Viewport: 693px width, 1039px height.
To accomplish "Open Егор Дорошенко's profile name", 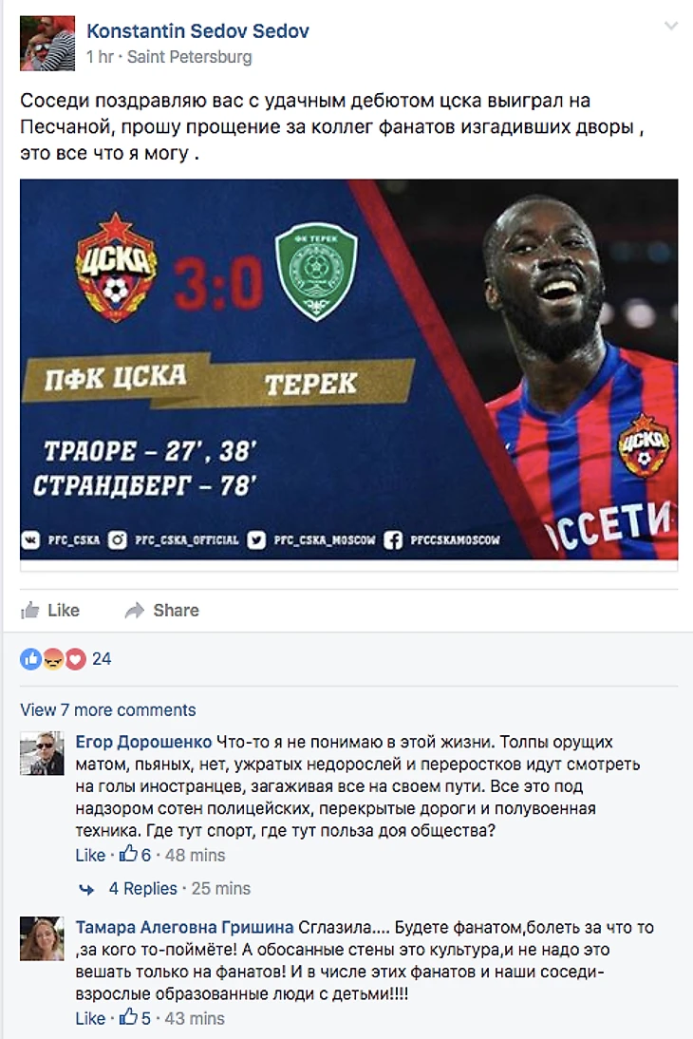I will click(x=143, y=742).
